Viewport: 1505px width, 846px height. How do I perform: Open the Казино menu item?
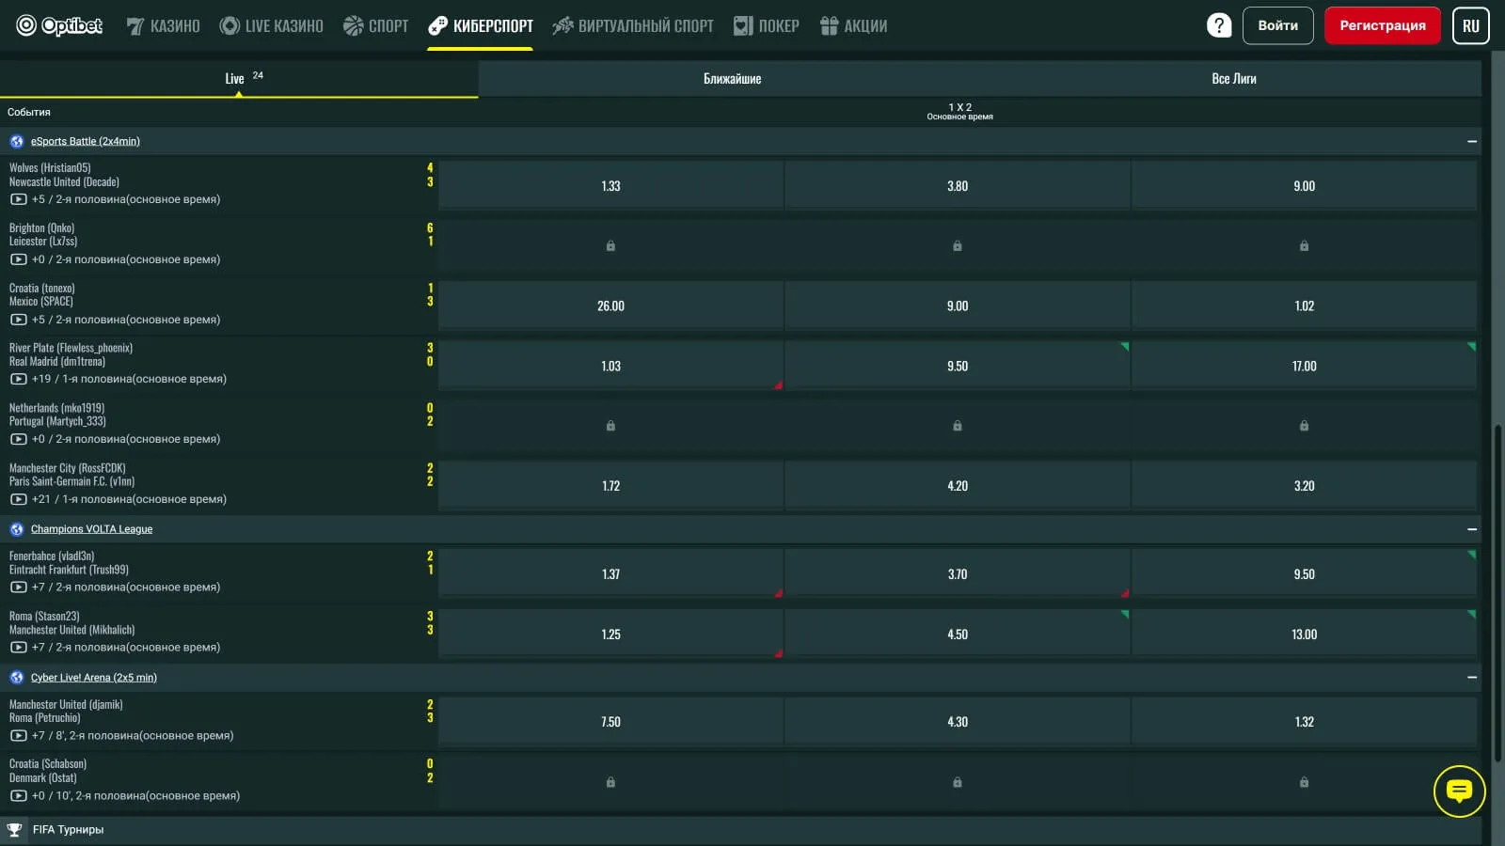click(164, 25)
